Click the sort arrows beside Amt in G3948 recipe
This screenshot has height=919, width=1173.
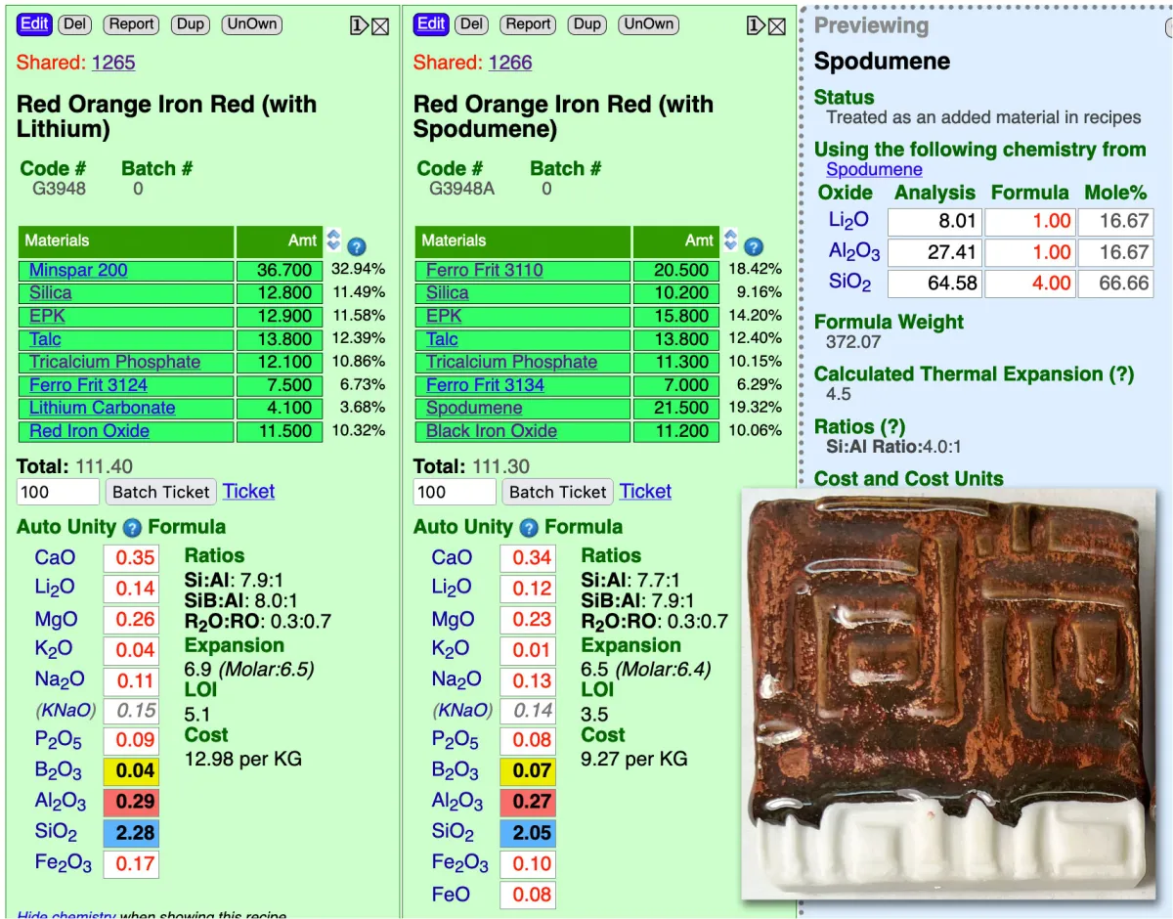click(x=333, y=240)
